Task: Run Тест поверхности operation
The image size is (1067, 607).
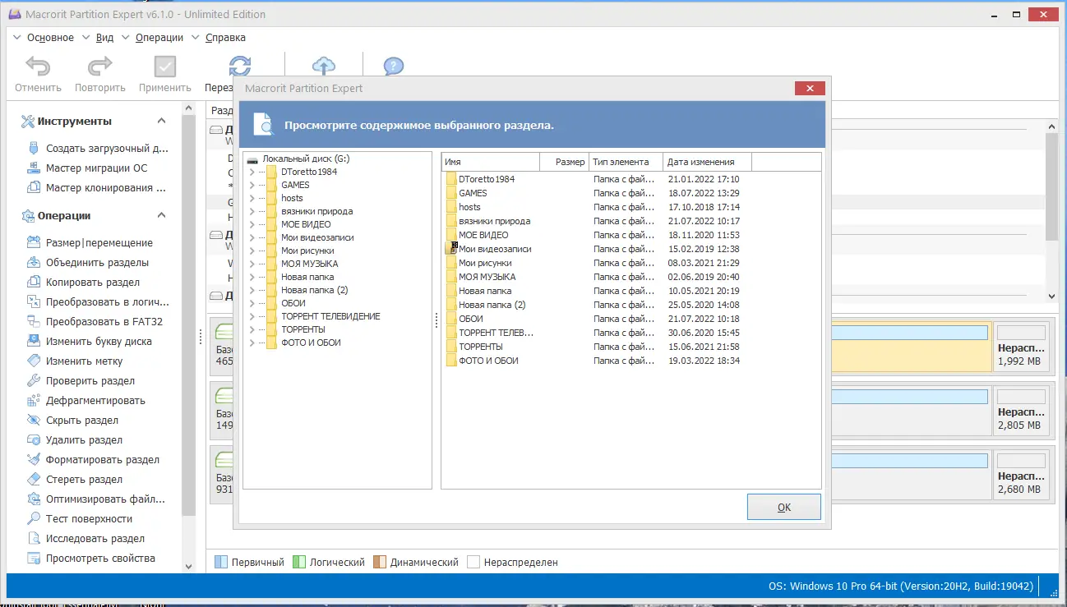Action: (x=89, y=519)
